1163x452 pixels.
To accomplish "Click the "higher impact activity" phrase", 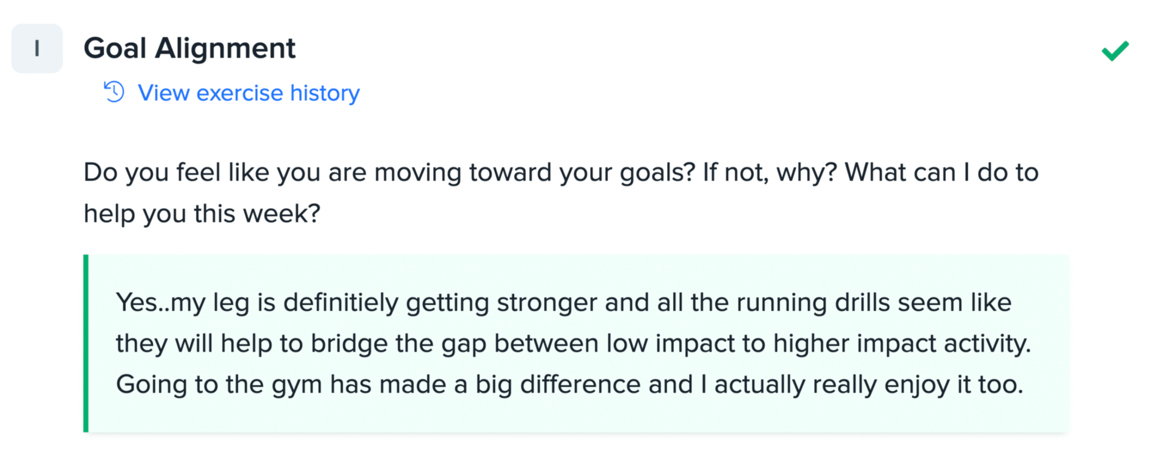I will pyautogui.click(x=902, y=344).
